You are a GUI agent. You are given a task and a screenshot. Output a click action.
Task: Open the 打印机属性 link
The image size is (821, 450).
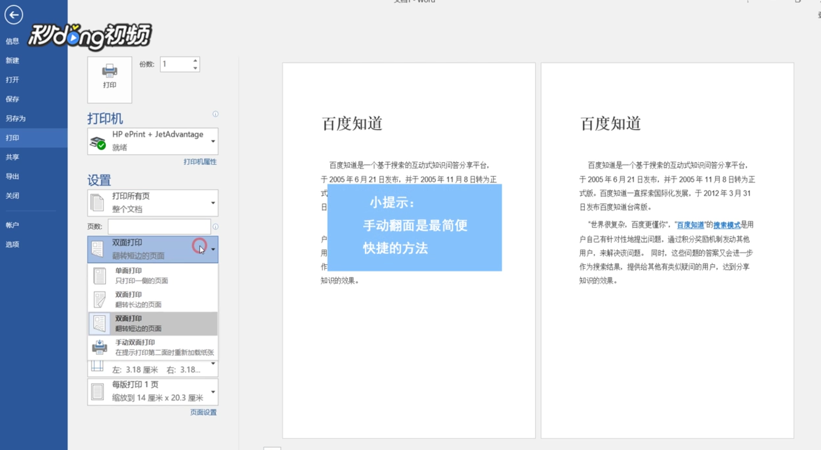(x=200, y=162)
